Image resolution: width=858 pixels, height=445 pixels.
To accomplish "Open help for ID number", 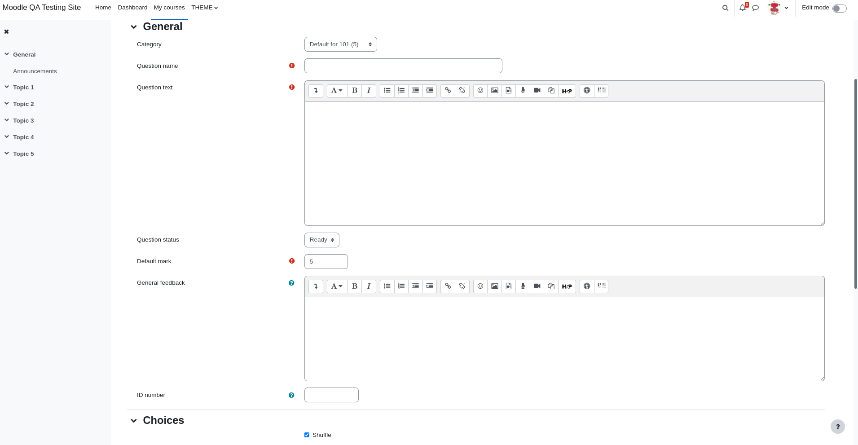I will click(291, 395).
